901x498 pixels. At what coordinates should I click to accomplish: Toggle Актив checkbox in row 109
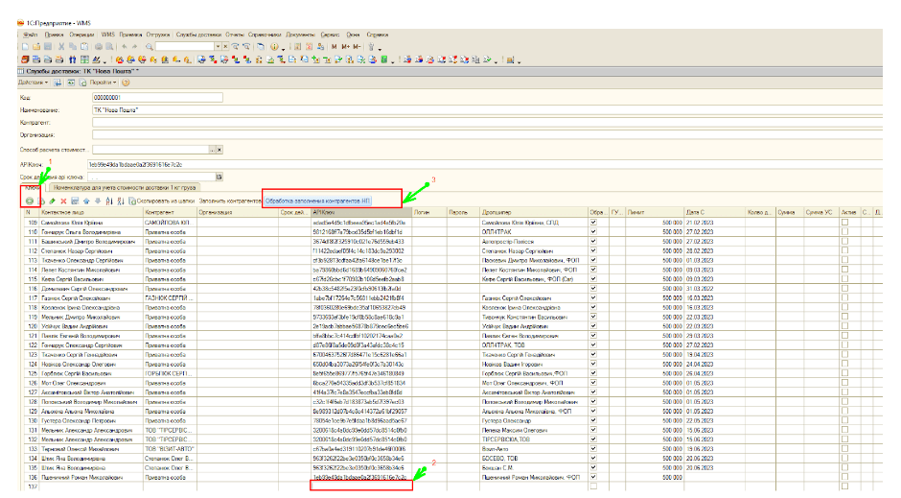pyautogui.click(x=844, y=222)
